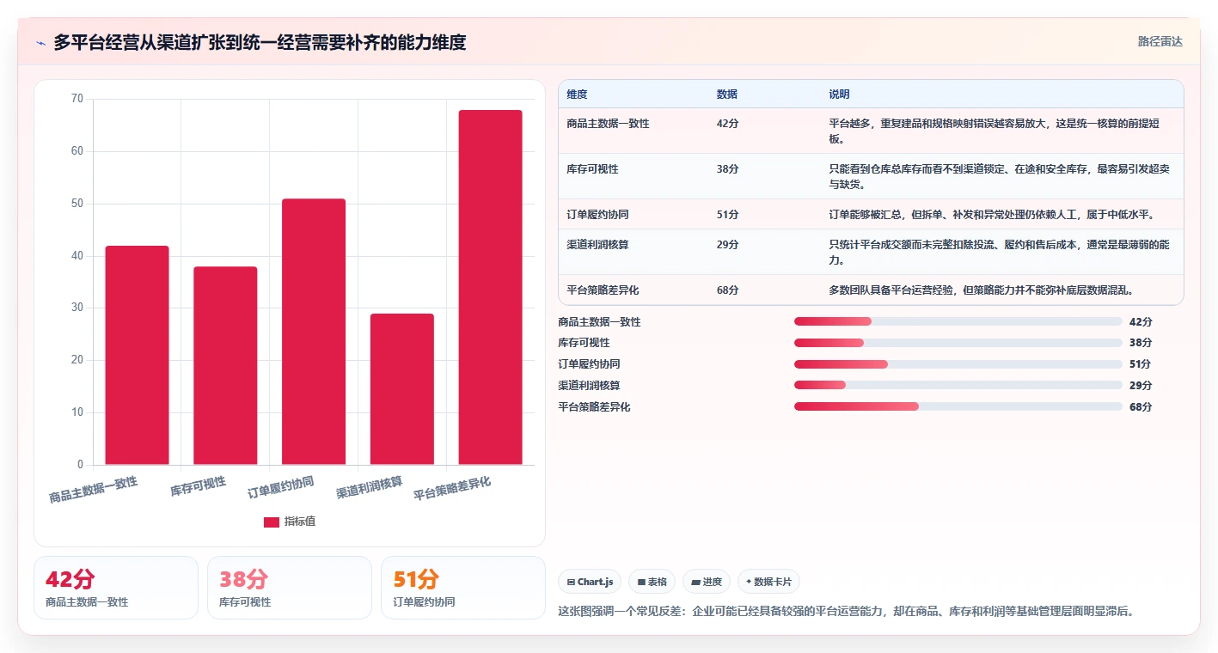Click the 商品主数据一致性 progress bar
The width and height of the screenshot is (1218, 653).
(x=958, y=321)
